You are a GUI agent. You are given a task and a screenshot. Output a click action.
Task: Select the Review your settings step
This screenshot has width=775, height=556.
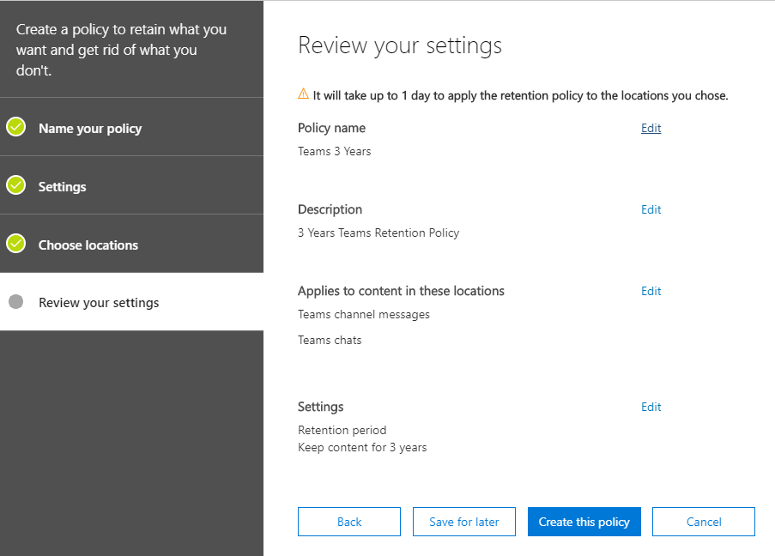click(131, 301)
